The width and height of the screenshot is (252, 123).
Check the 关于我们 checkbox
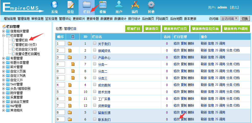point(95,43)
